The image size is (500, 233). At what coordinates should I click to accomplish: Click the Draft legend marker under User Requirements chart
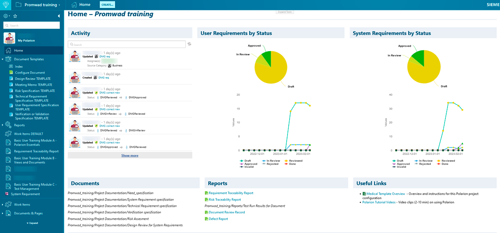[242, 161]
